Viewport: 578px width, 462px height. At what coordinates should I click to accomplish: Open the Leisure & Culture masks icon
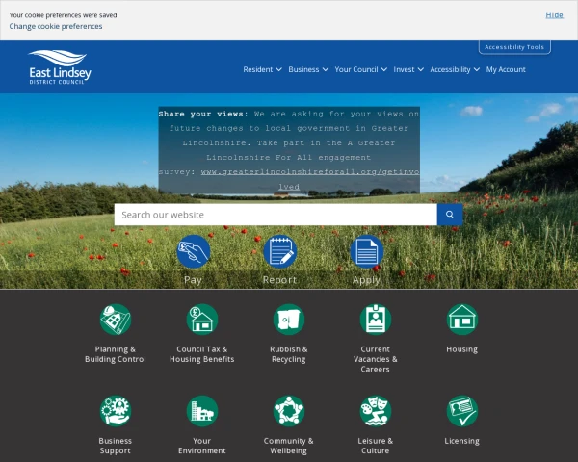[375, 411]
